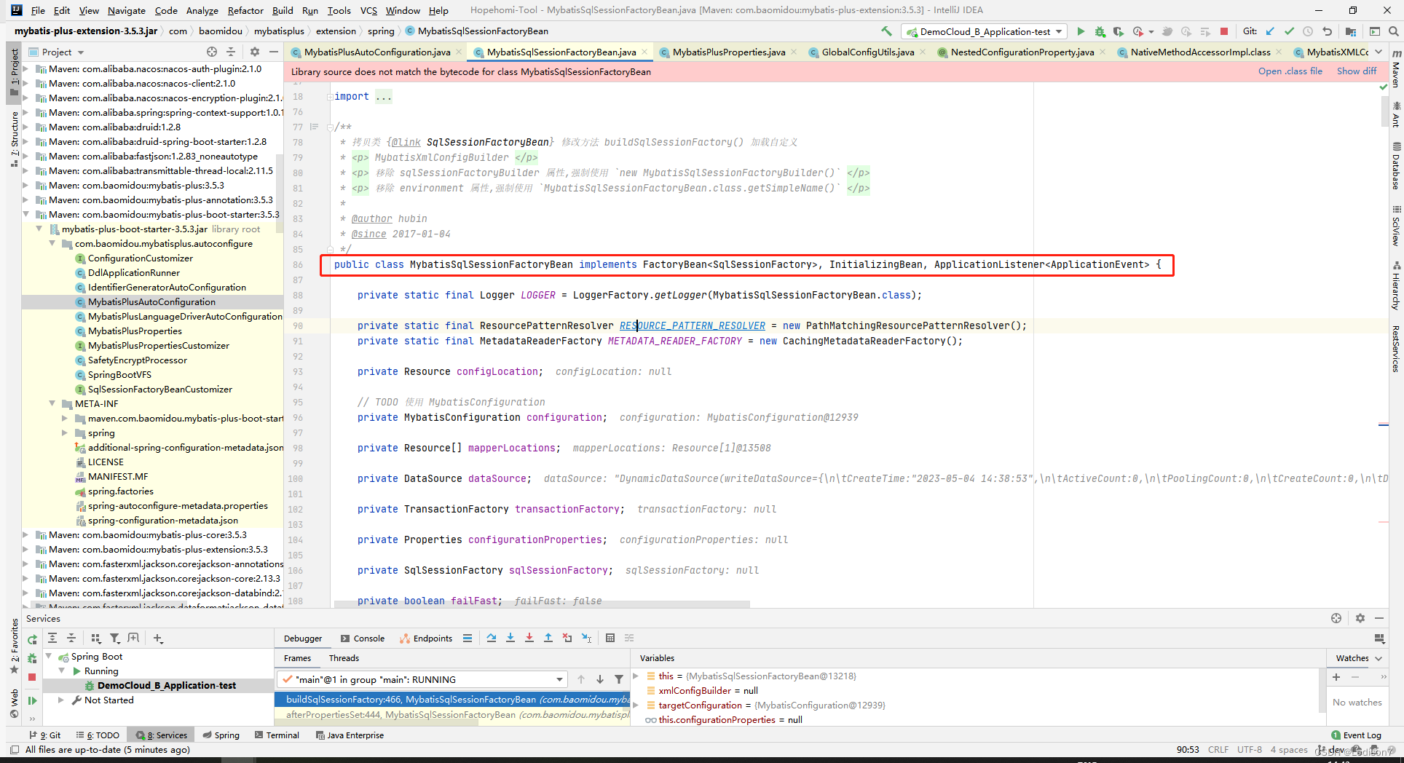Viewport: 1404px width, 763px height.
Task: Click Run to Cursor debugger icon
Action: click(587, 638)
